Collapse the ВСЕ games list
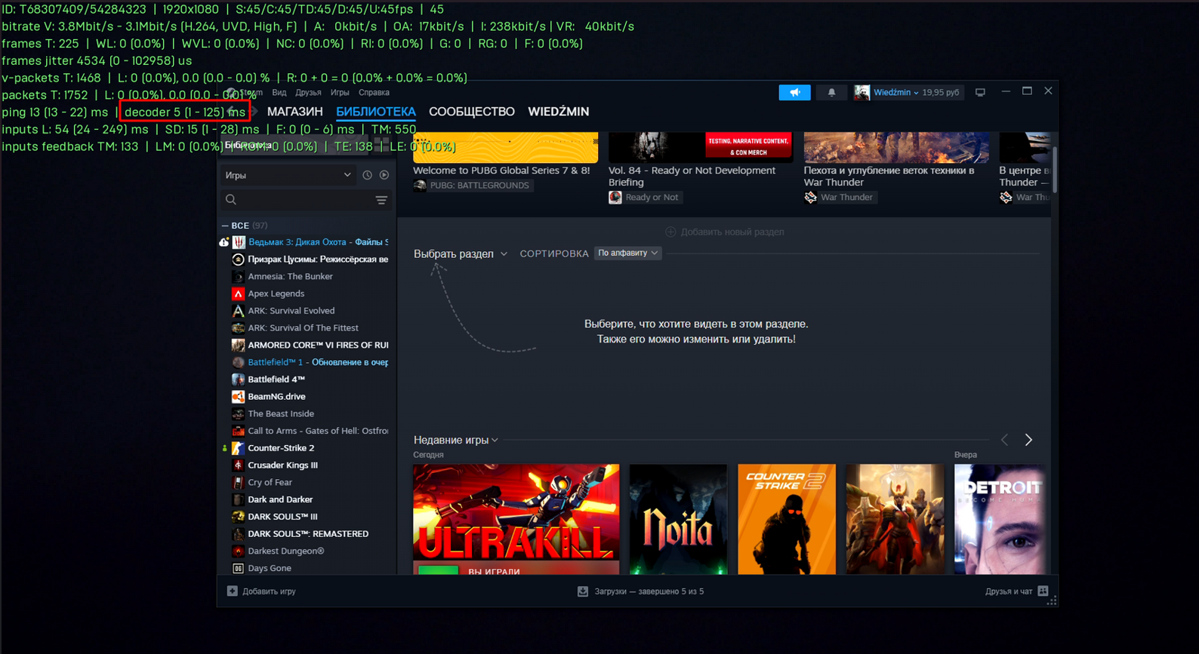1199x654 pixels. tap(225, 226)
